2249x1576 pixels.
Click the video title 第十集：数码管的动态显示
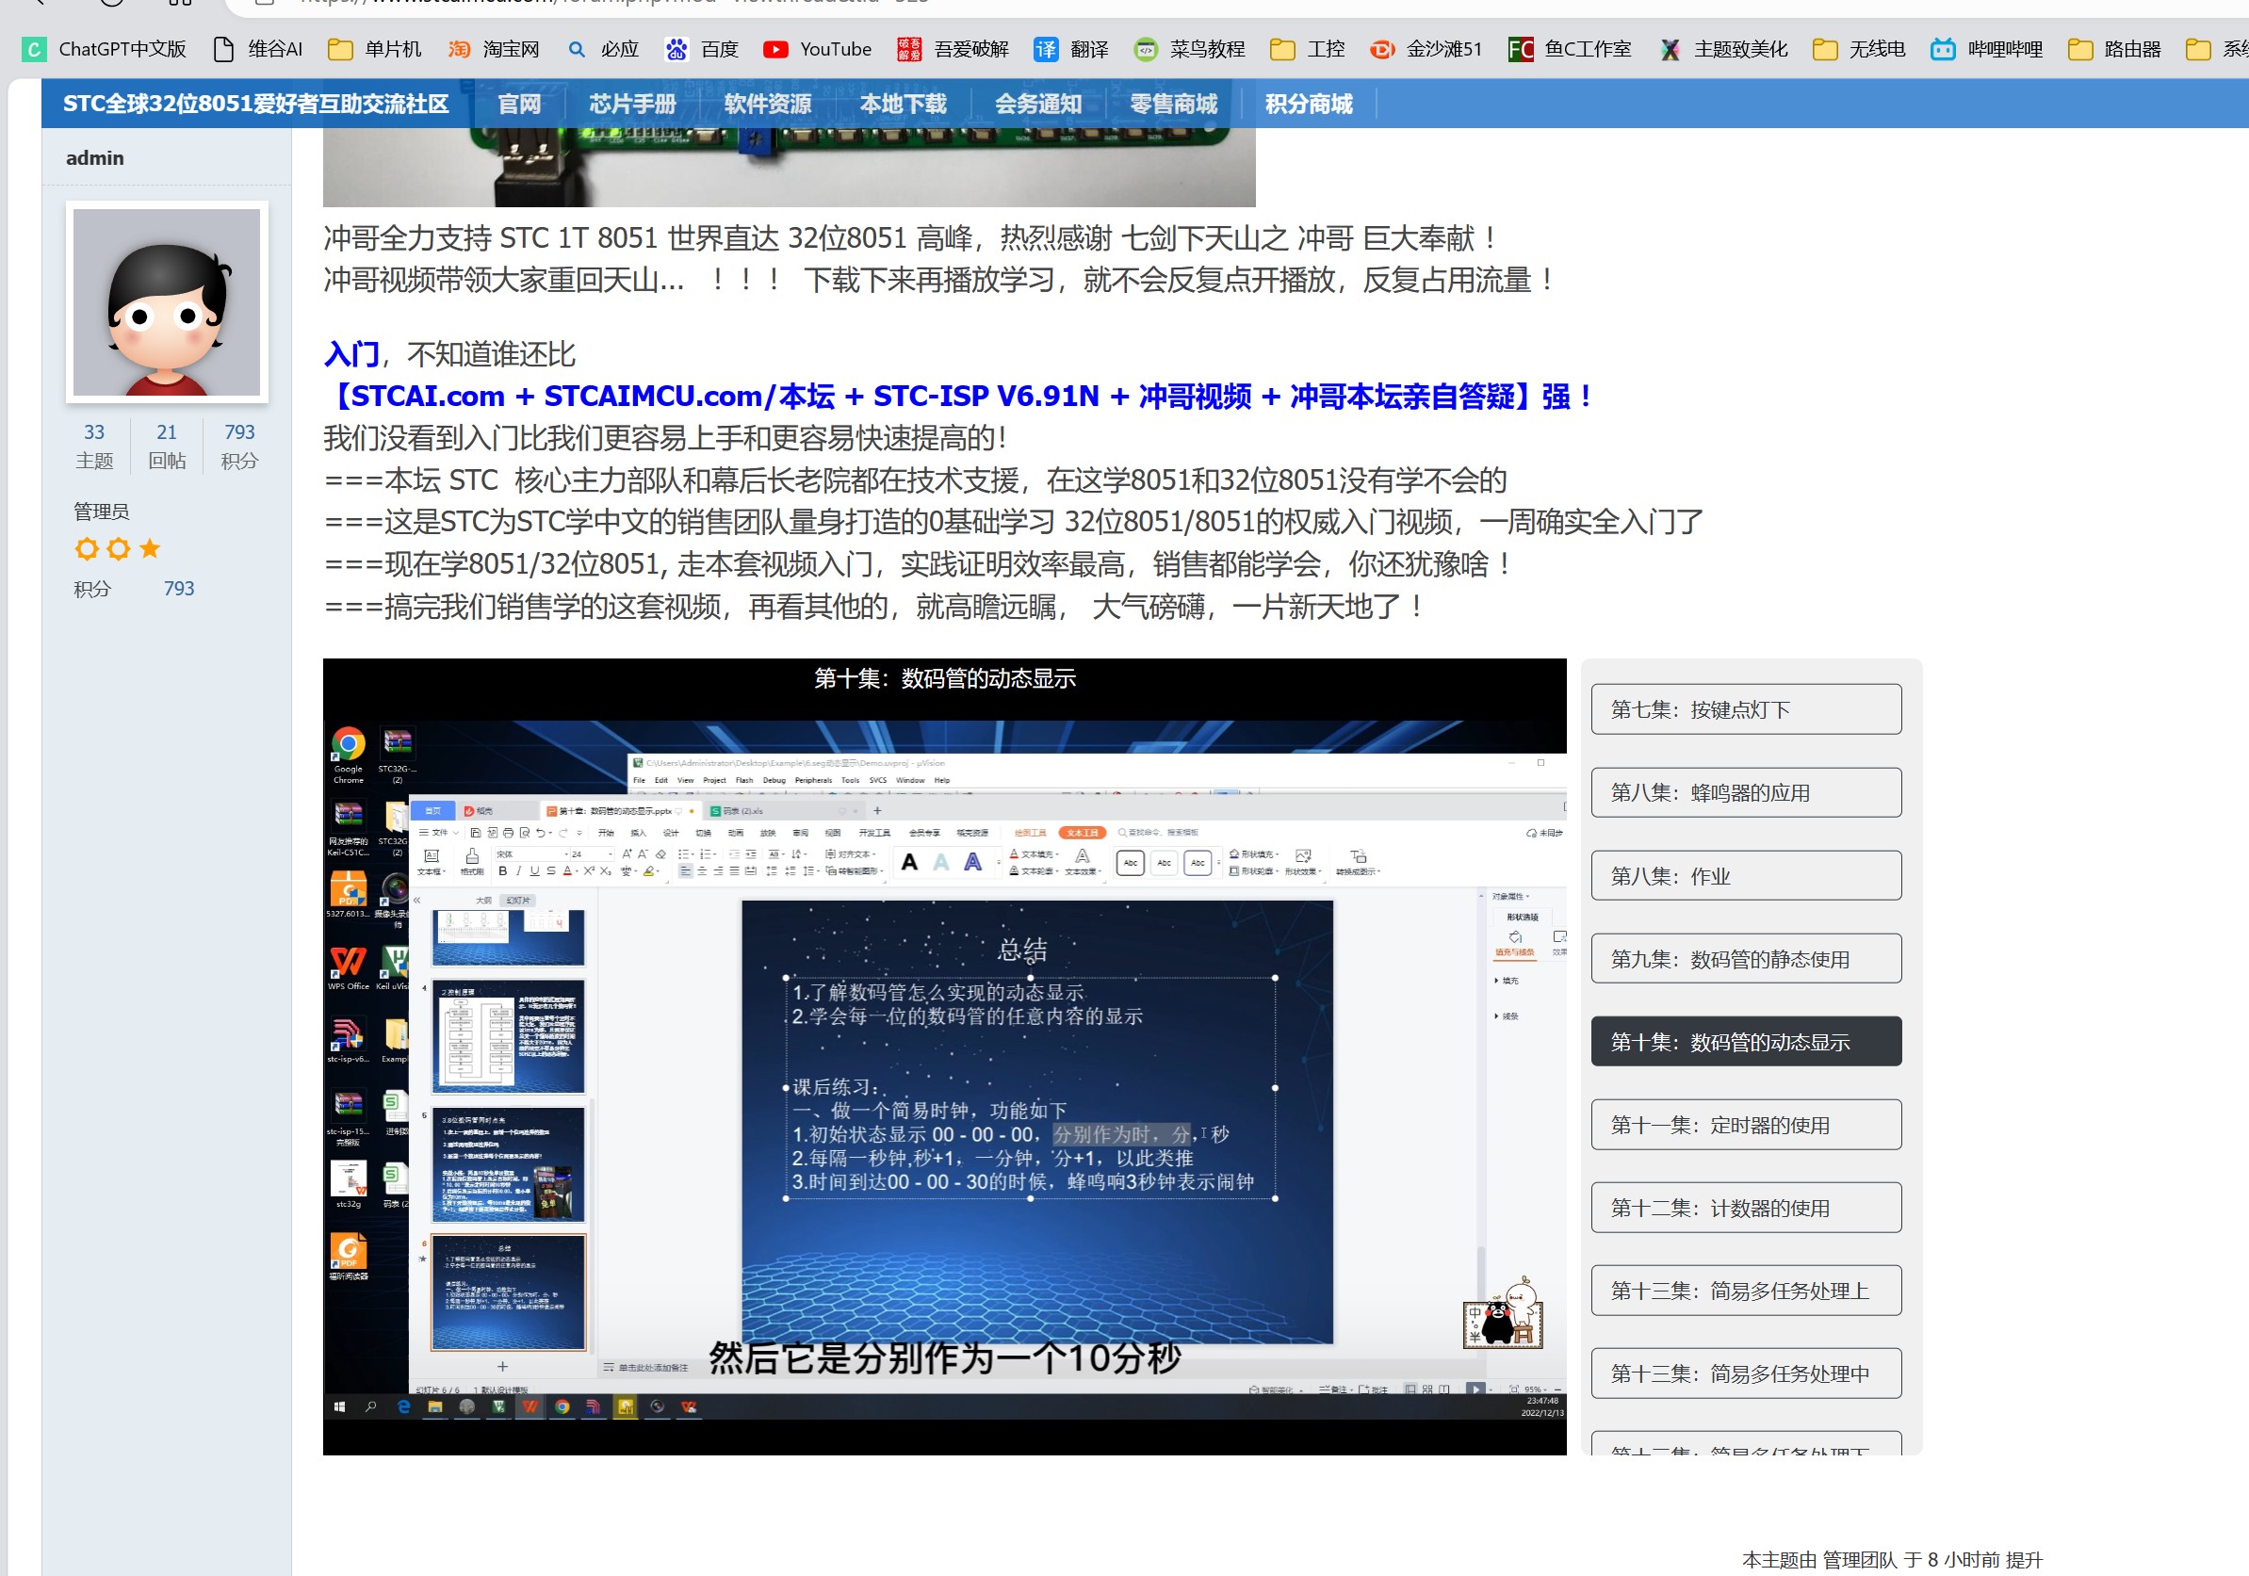pyautogui.click(x=944, y=678)
